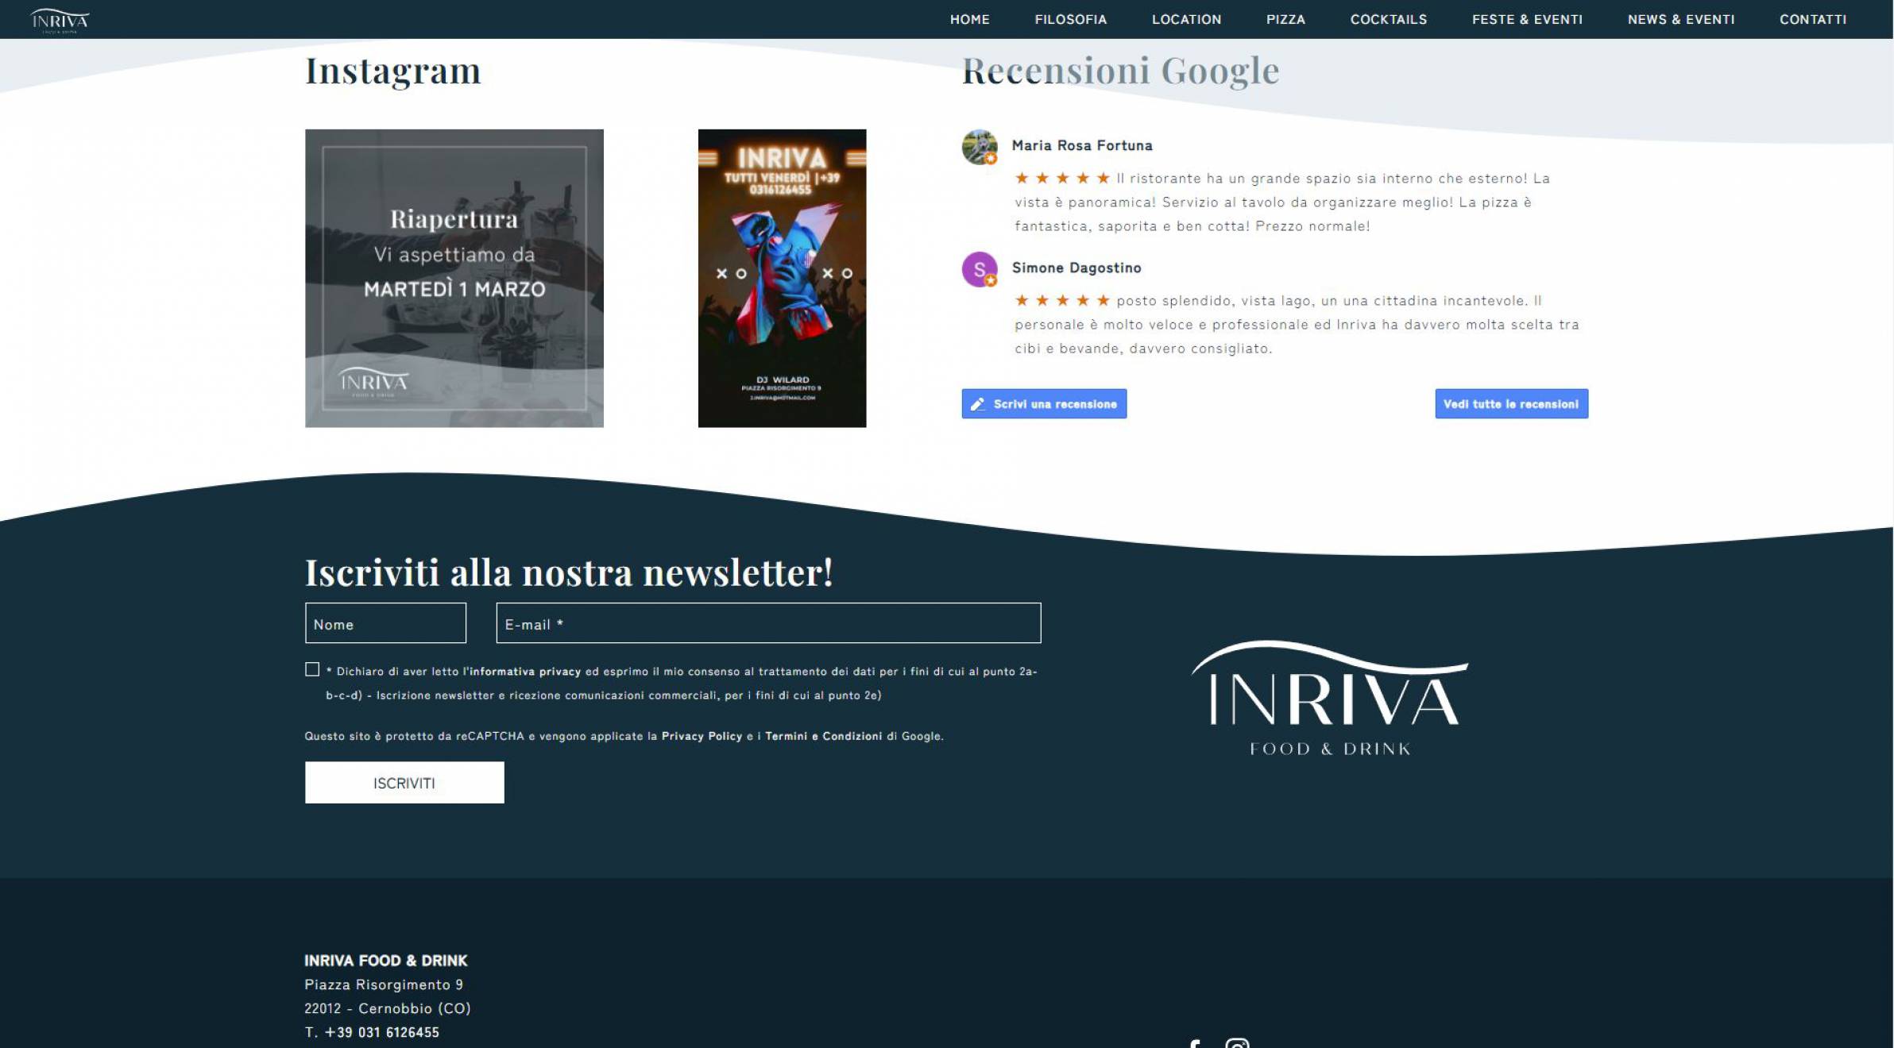
Task: Focus the E-mail input field
Action: tap(768, 623)
